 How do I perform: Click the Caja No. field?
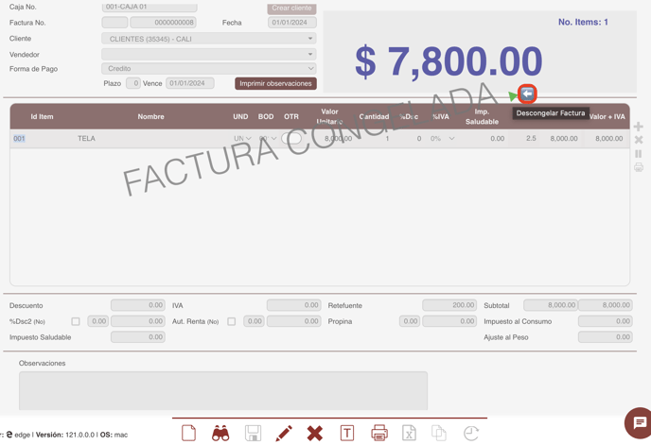[150, 7]
